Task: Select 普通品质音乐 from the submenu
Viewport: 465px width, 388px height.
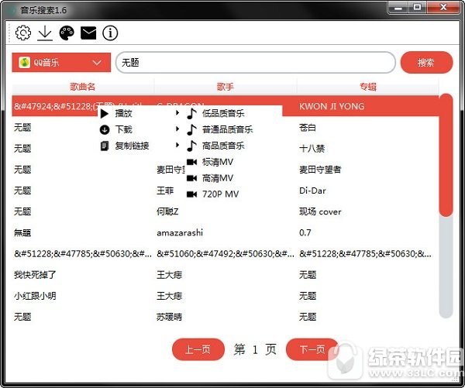Action: 227,129
